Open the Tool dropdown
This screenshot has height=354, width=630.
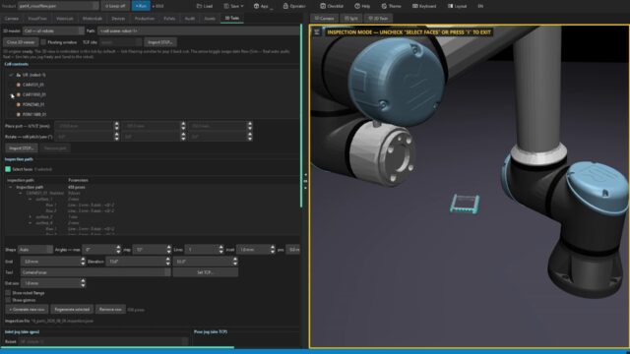[x=95, y=272]
